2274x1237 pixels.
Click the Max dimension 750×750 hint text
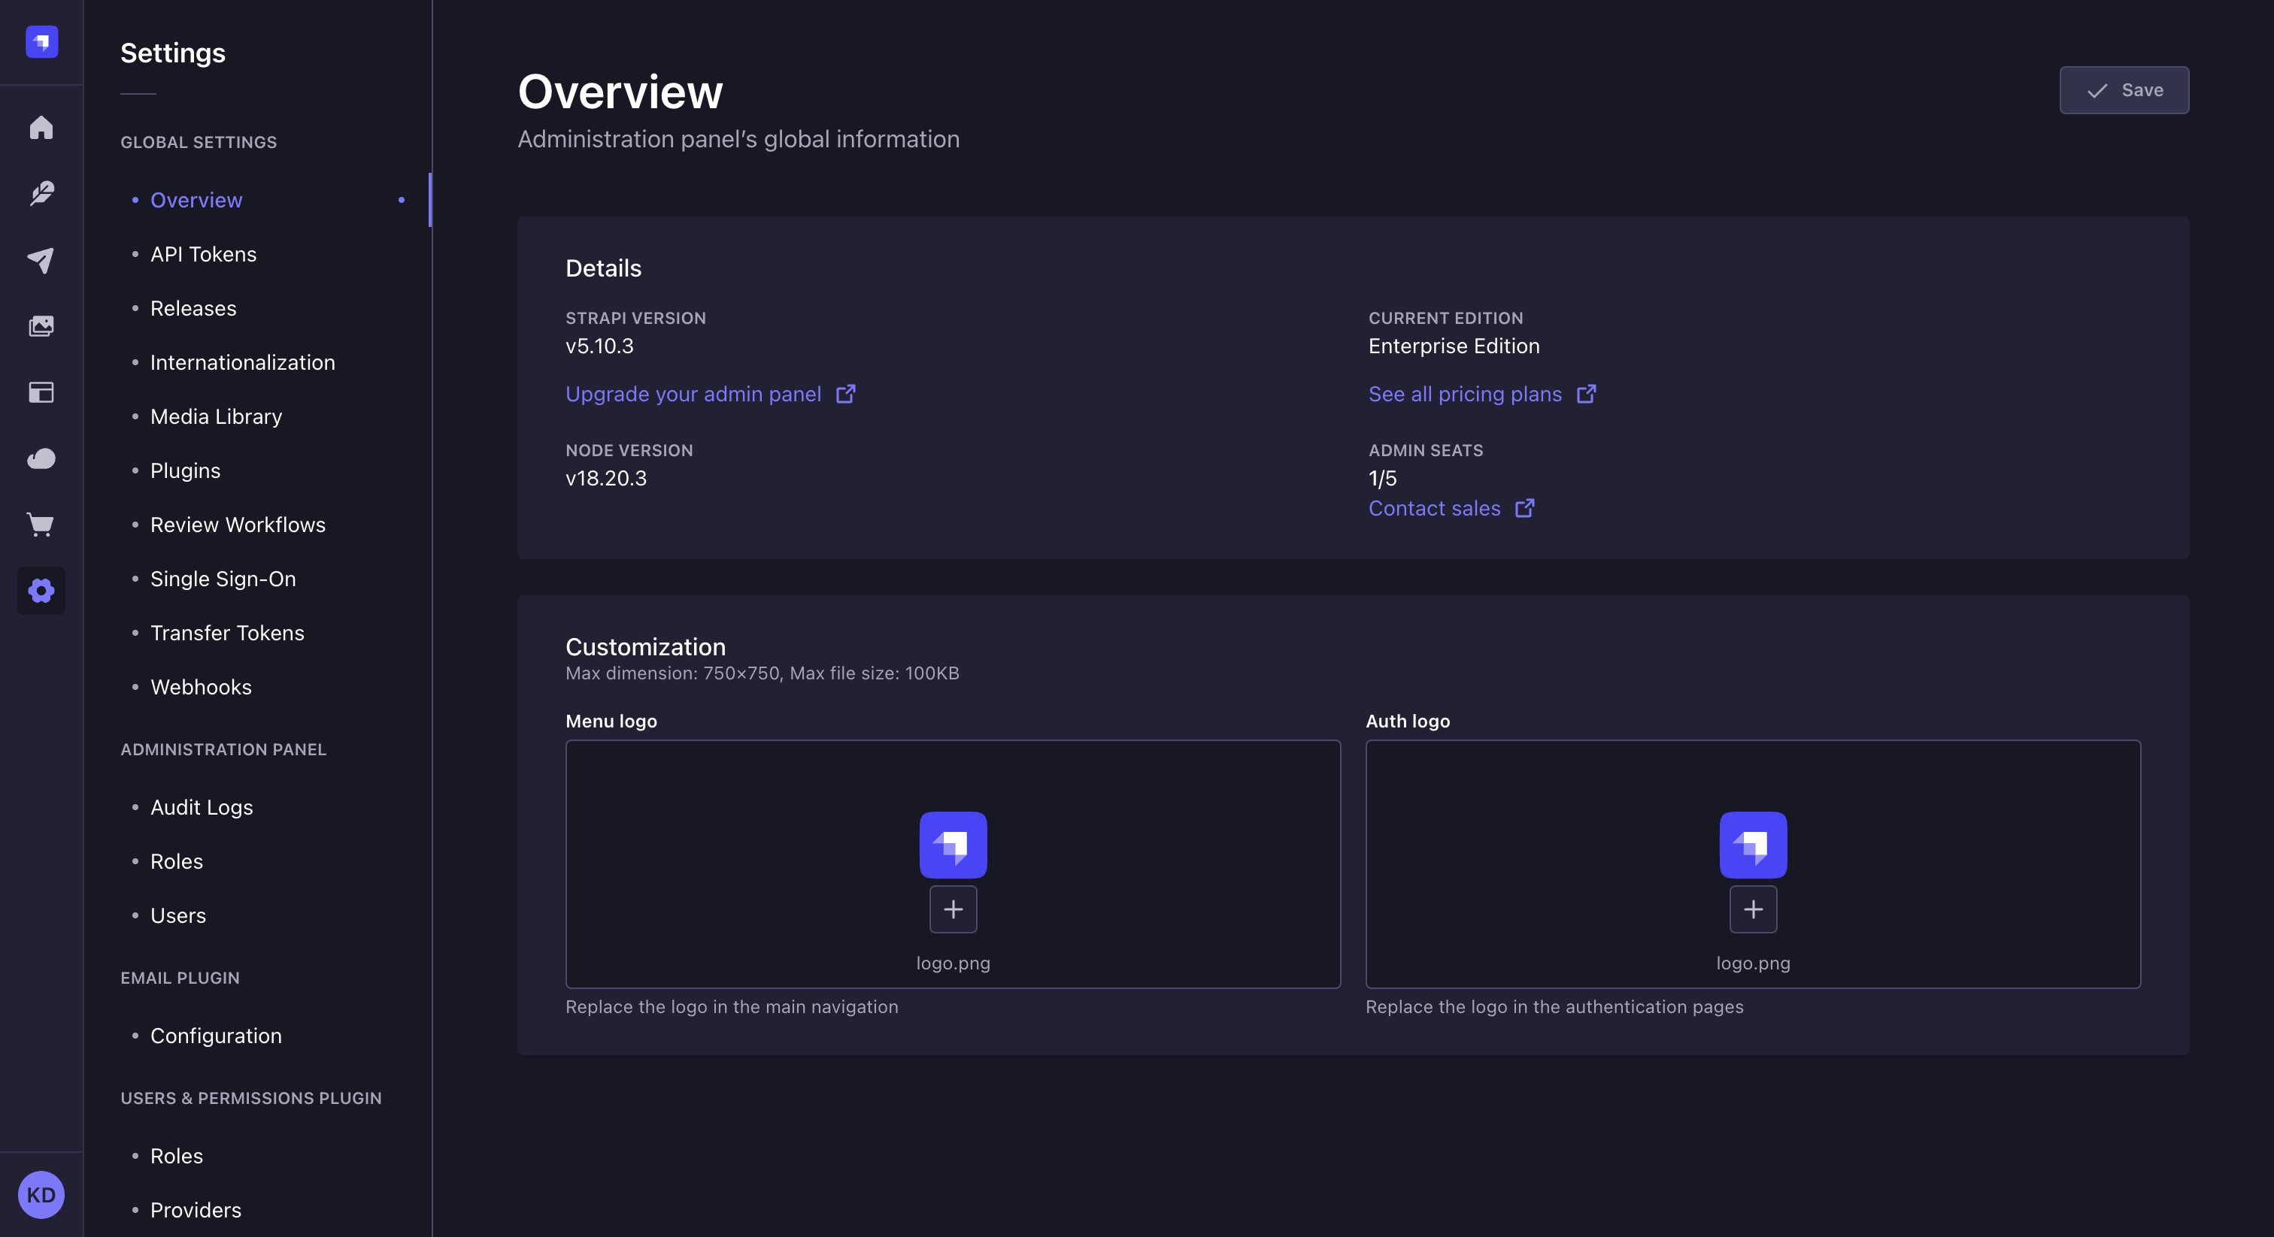762,673
